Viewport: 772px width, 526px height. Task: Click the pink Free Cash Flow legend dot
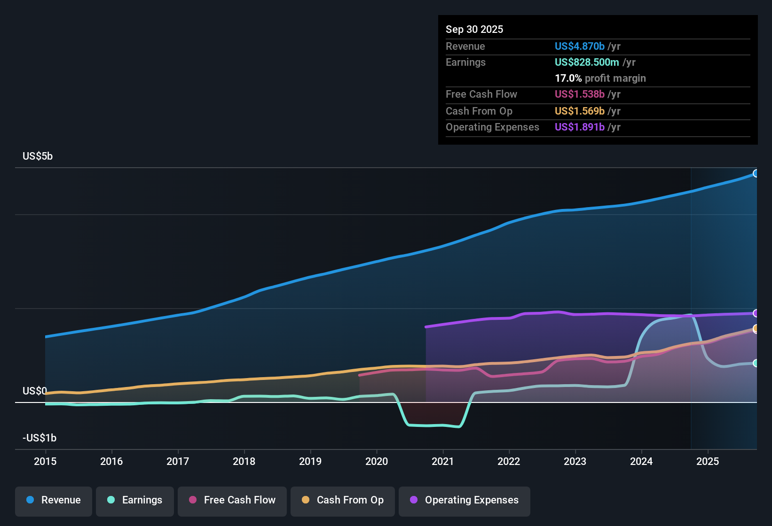coord(193,500)
